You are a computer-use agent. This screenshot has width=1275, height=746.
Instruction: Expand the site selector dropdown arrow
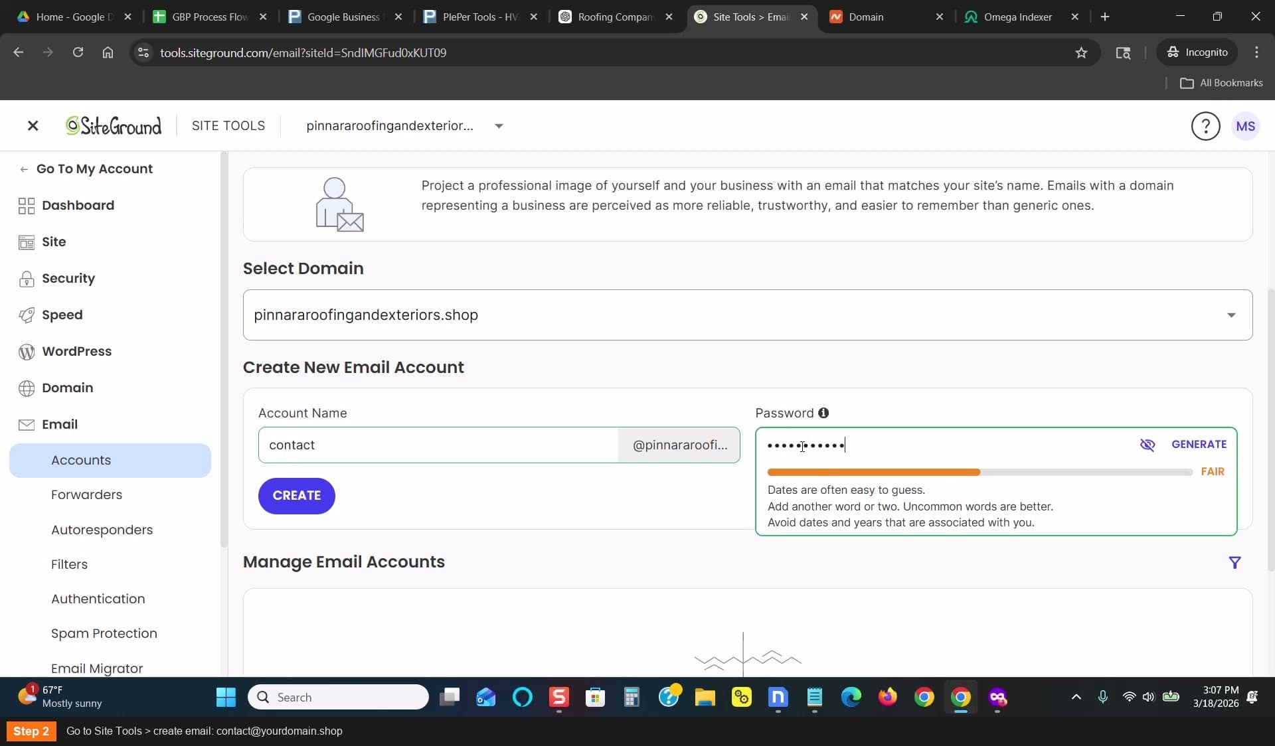pos(499,126)
